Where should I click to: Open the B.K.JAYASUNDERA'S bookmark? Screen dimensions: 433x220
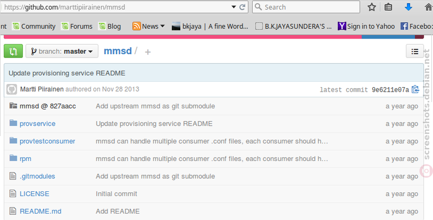click(x=293, y=26)
